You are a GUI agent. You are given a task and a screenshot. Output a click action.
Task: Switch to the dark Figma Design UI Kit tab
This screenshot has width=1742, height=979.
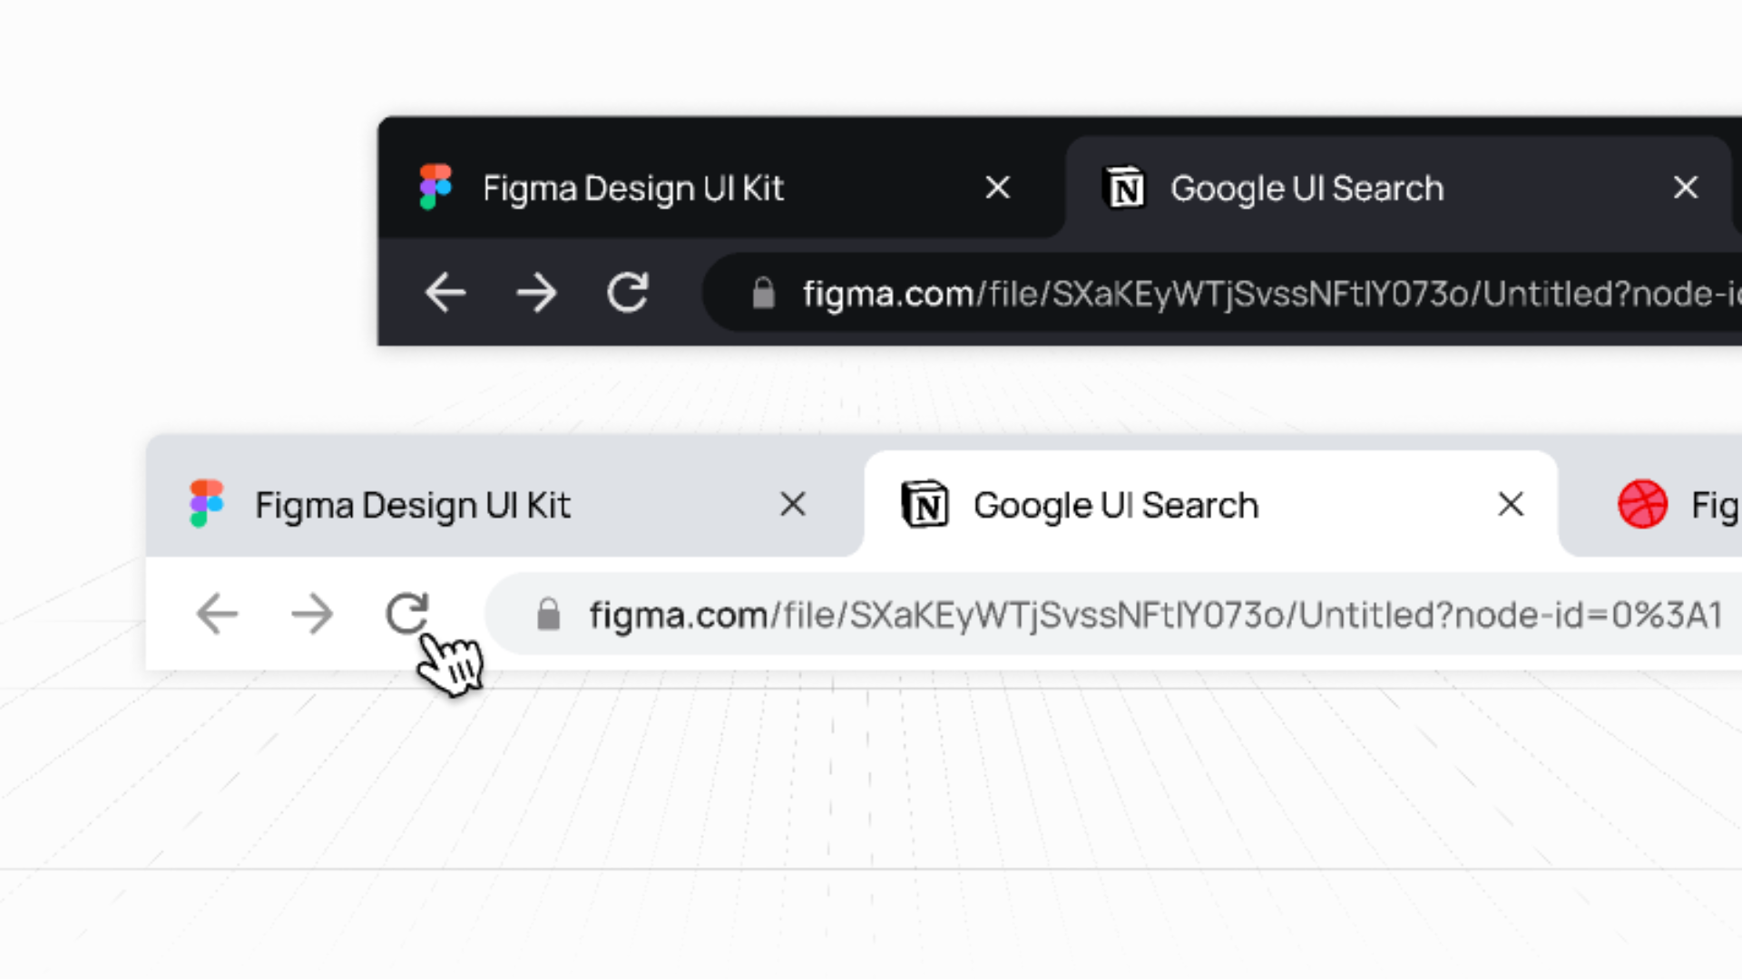click(x=635, y=187)
